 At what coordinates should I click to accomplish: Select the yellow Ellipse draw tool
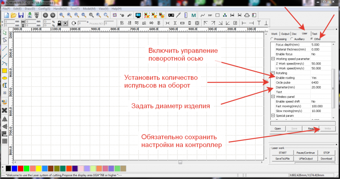(x=4, y=78)
